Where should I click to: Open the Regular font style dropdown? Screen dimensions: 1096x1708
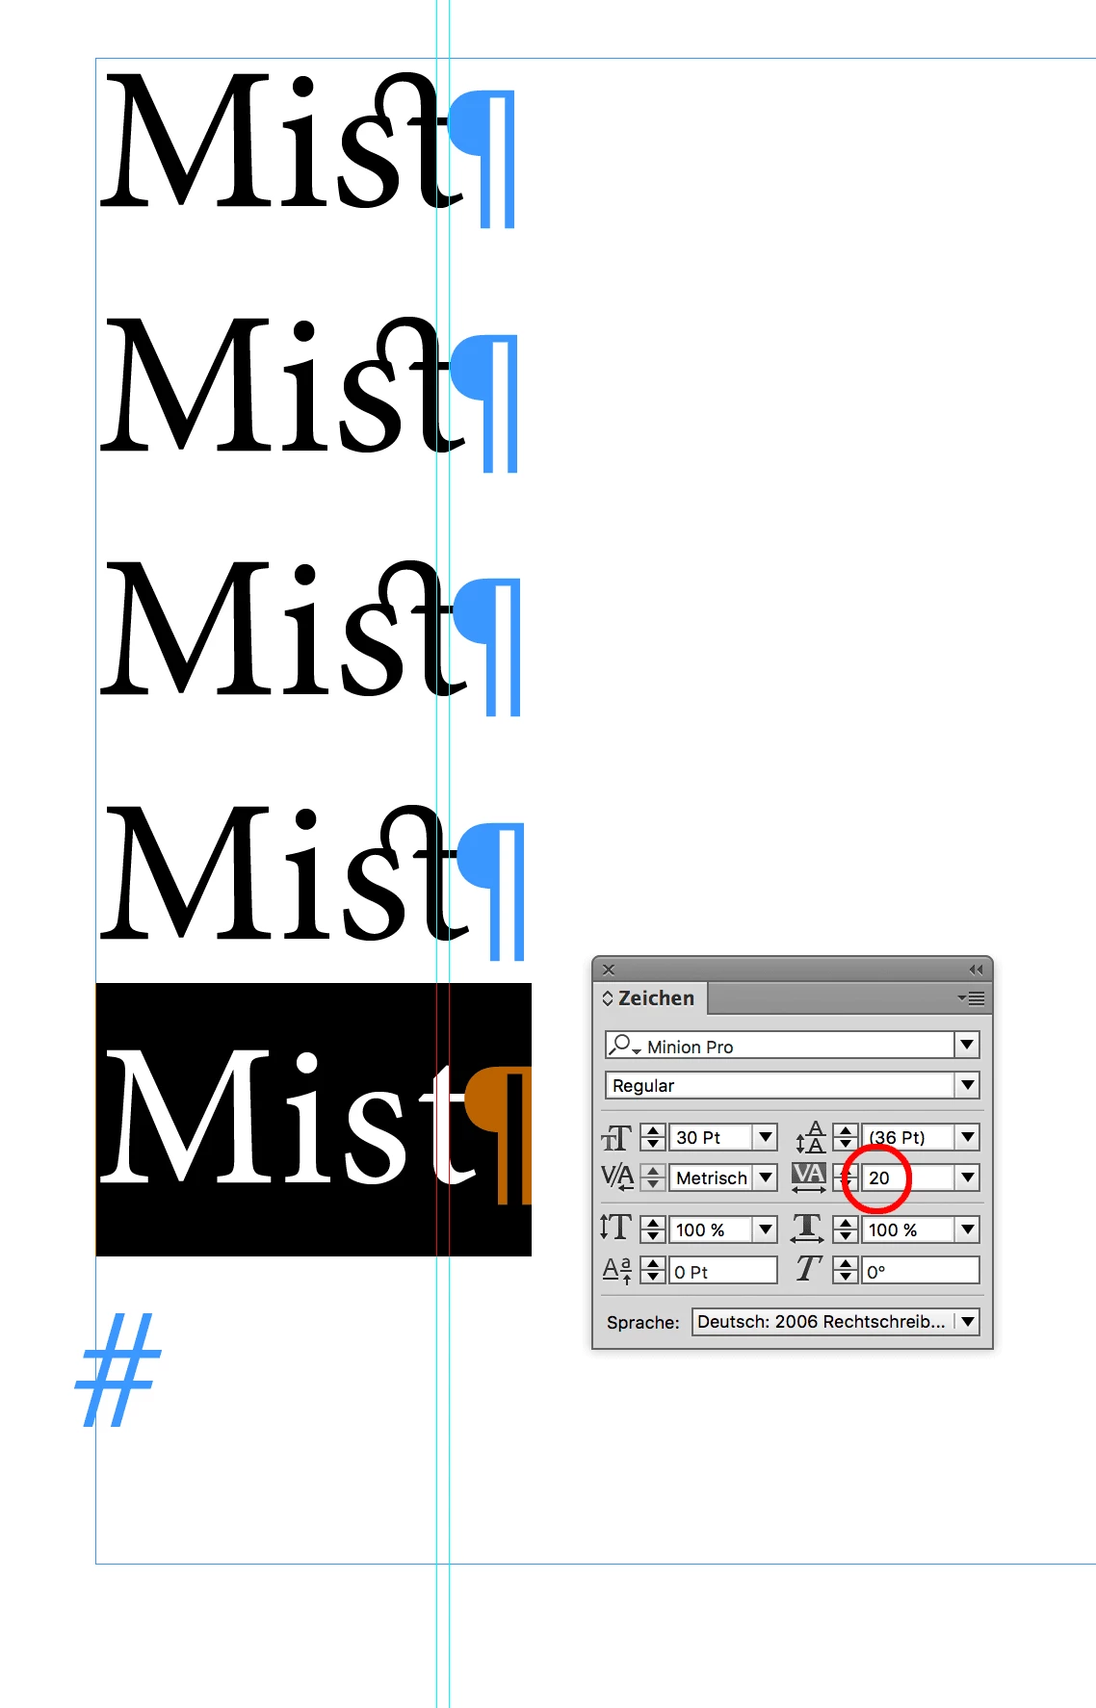[967, 1085]
